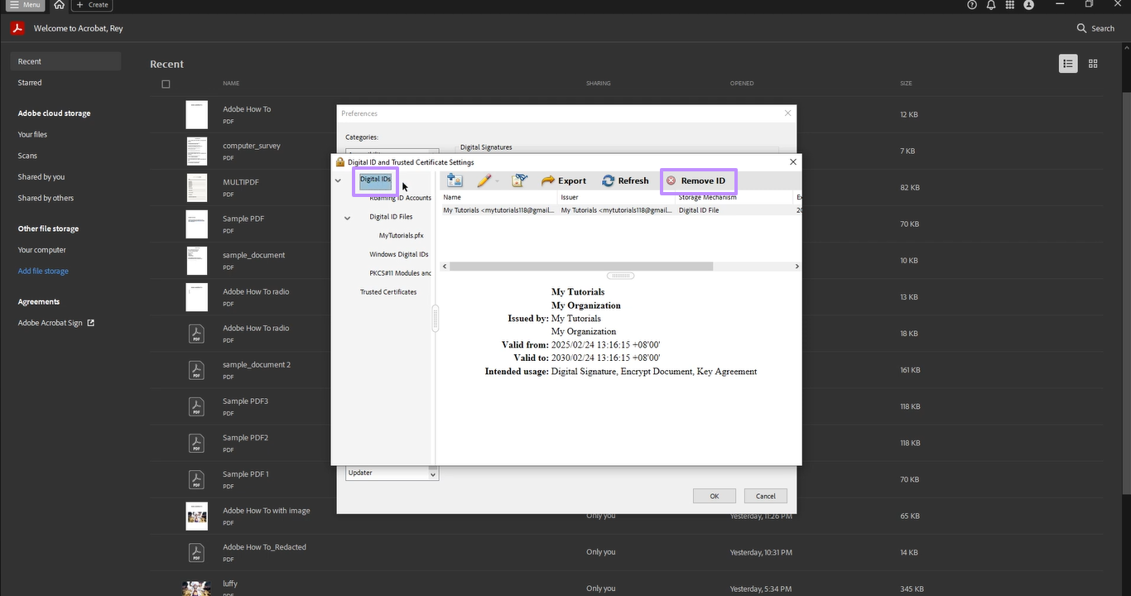Click the red Adobe Acrobat logo
The image size is (1131, 596).
click(x=17, y=28)
